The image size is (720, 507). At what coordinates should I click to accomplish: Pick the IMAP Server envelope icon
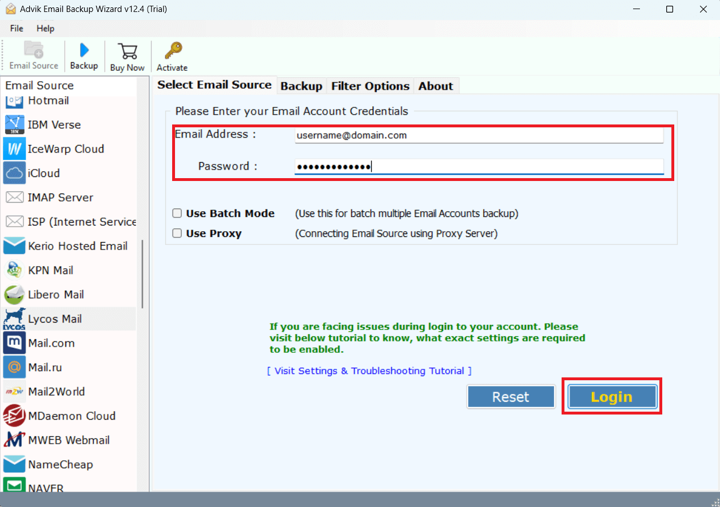[x=14, y=198]
